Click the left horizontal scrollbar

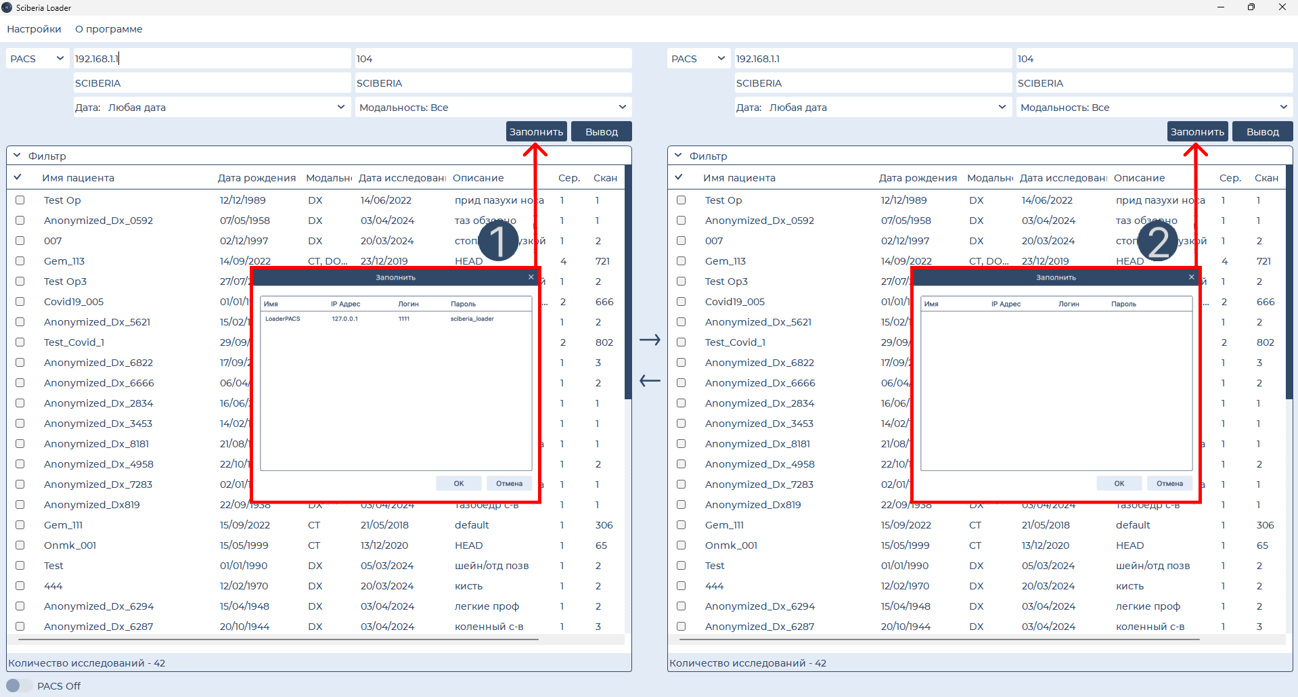(x=279, y=639)
